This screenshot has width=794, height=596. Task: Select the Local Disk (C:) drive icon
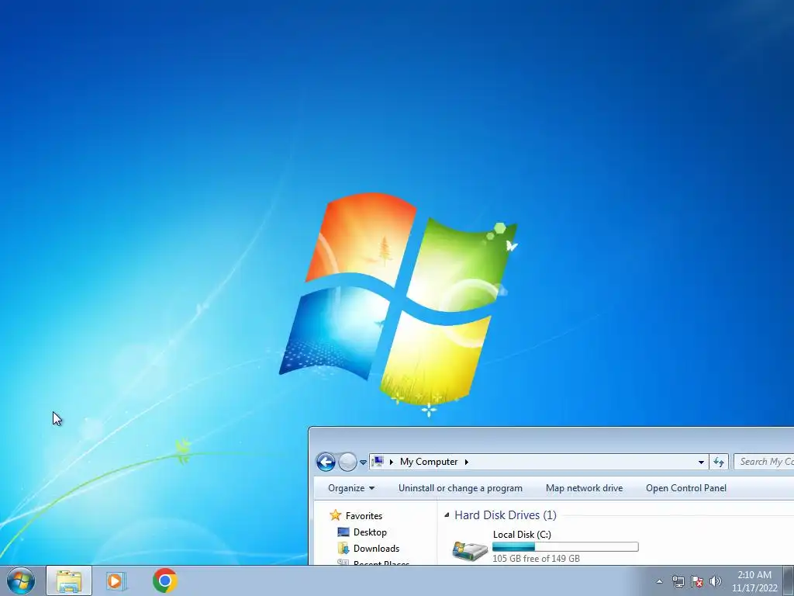click(x=470, y=550)
